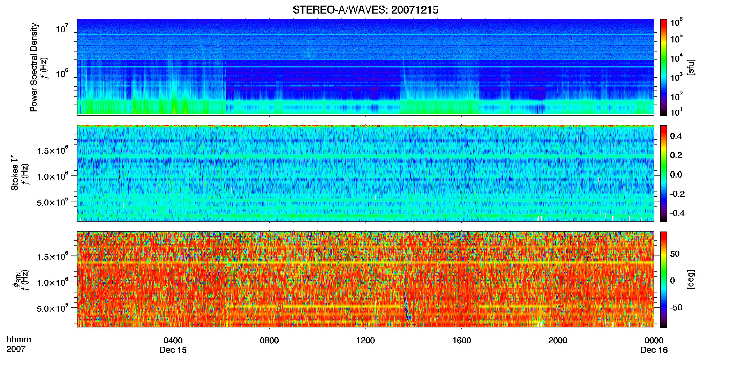Click the 1.5×10^6 tick on φRTN panel

(52, 256)
